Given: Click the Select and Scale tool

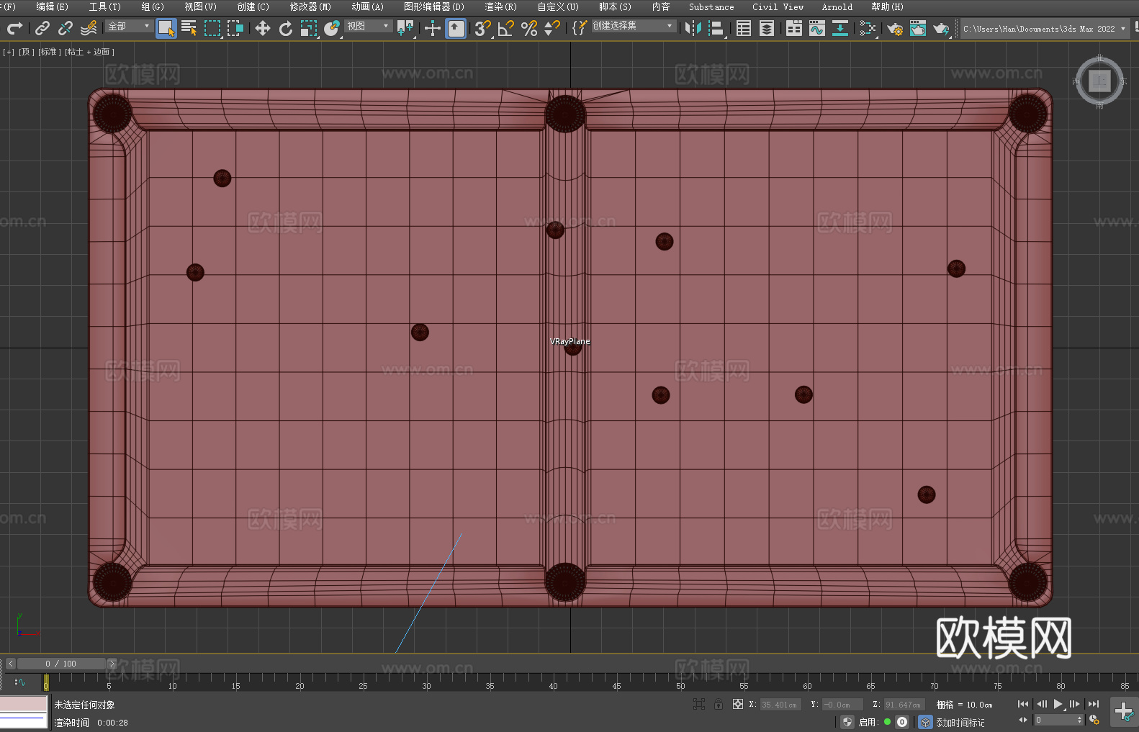Looking at the screenshot, I should coord(309,28).
